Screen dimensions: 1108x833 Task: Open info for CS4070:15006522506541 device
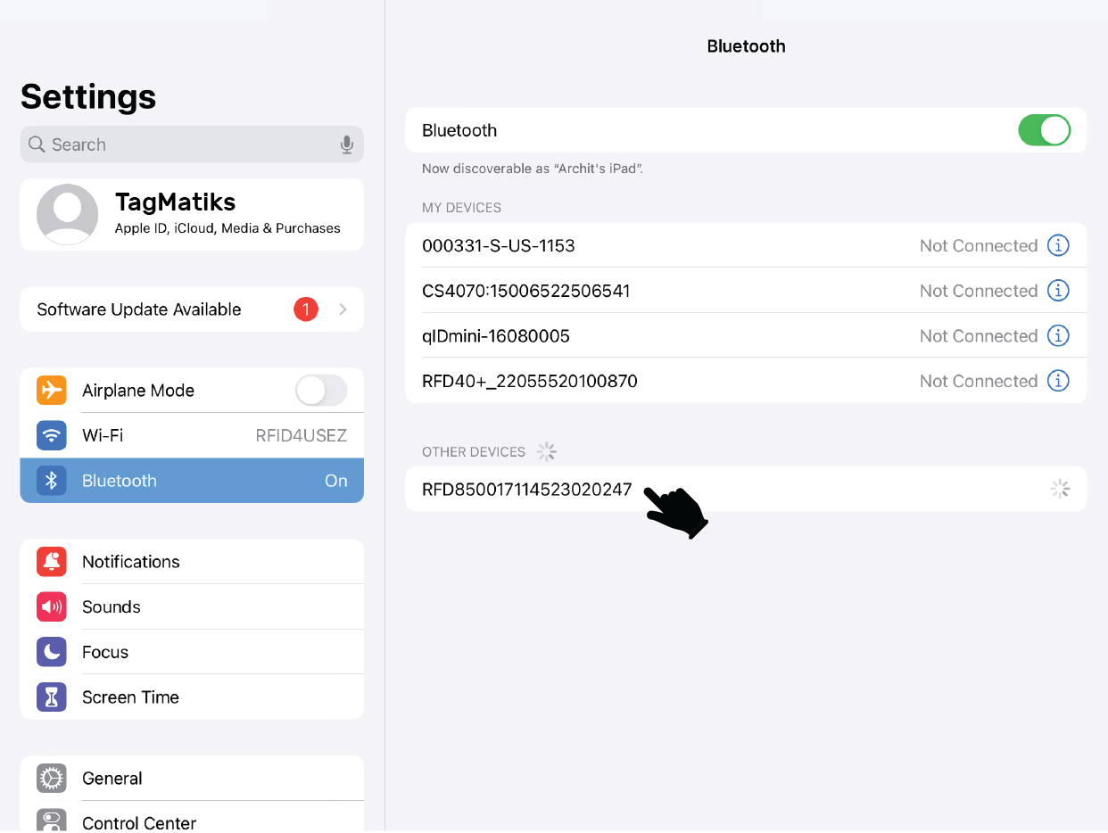[1057, 291]
